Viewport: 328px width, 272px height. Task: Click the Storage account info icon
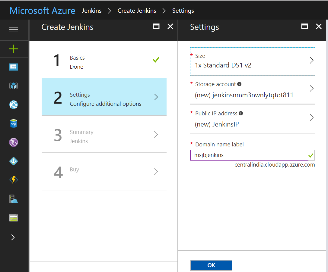tap(239, 84)
